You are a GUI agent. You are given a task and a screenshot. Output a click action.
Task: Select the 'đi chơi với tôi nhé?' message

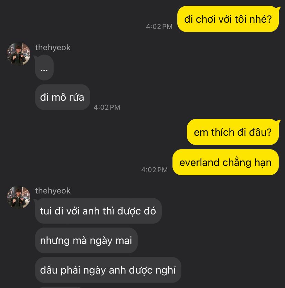point(228,19)
